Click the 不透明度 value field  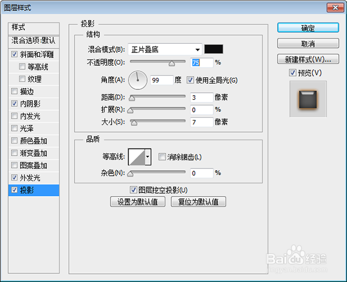[202, 63]
